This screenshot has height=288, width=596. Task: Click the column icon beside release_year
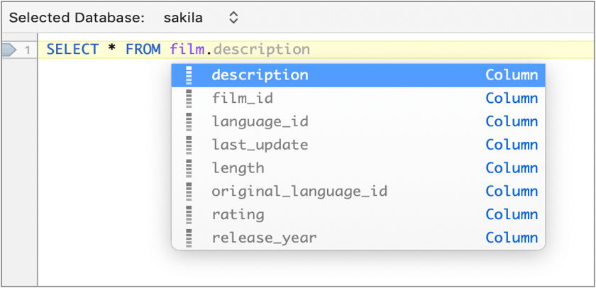pos(189,238)
